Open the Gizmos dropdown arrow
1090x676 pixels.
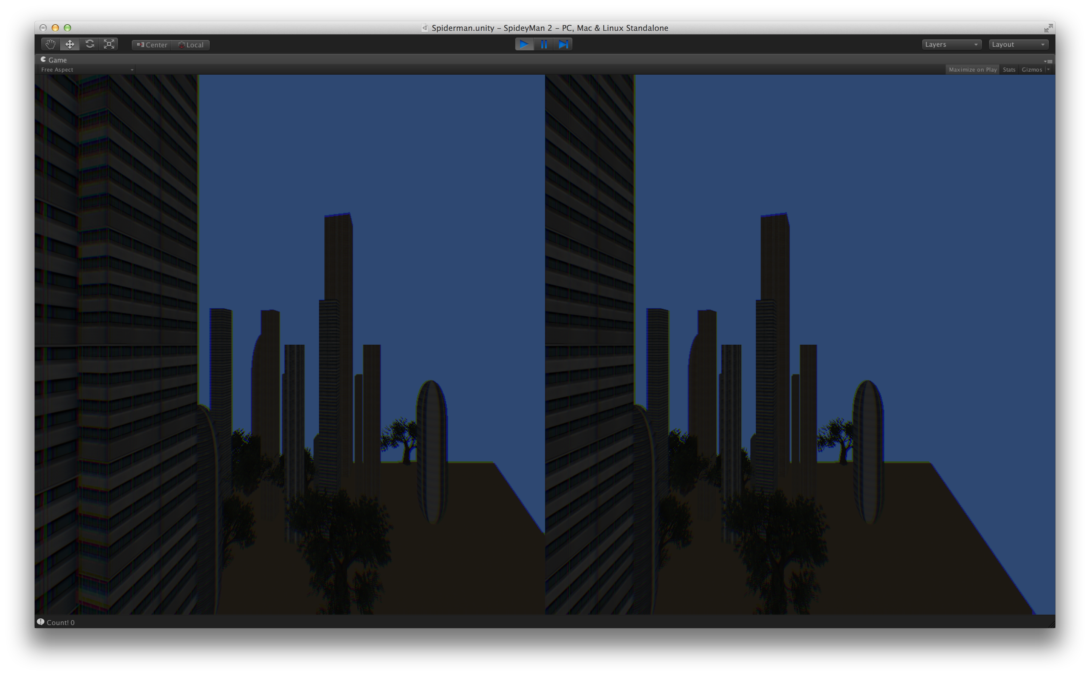(1048, 70)
